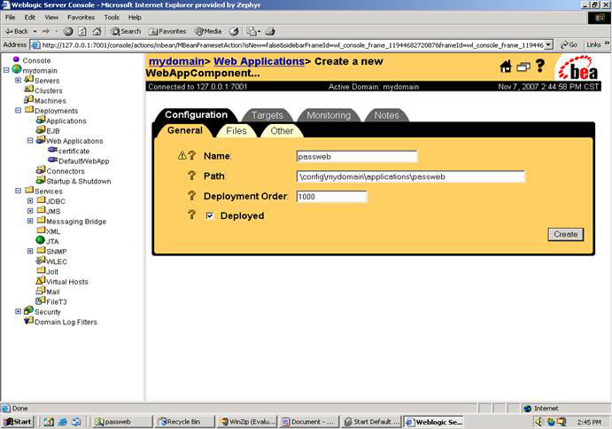Toggle the Deployed checkbox
This screenshot has width=612, height=429.
pyautogui.click(x=210, y=215)
